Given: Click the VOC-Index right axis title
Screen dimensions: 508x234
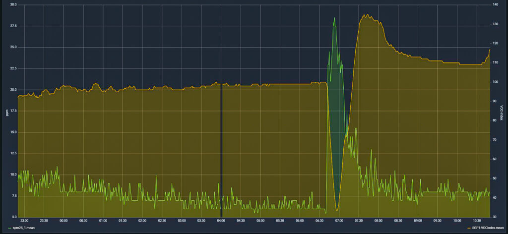Looking at the screenshot, I should 502,113.
